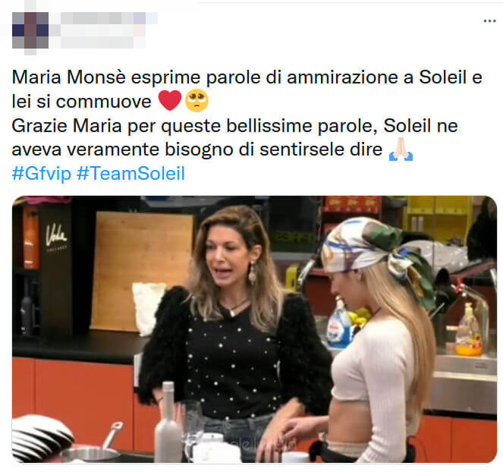Click the grey bottle in the foreground
This screenshot has height=472, width=503.
coord(168,422)
